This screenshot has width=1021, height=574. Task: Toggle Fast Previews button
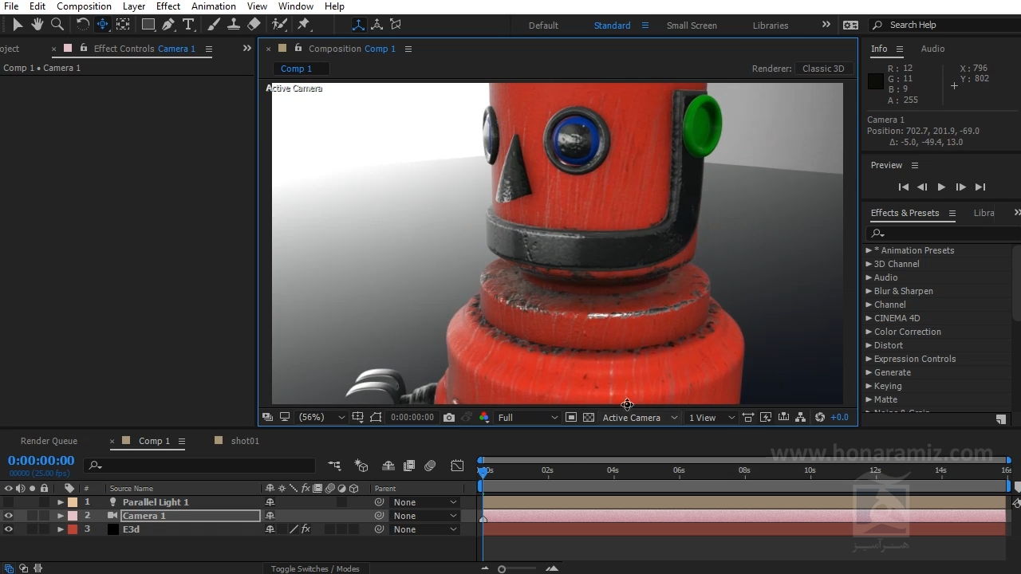tap(766, 418)
